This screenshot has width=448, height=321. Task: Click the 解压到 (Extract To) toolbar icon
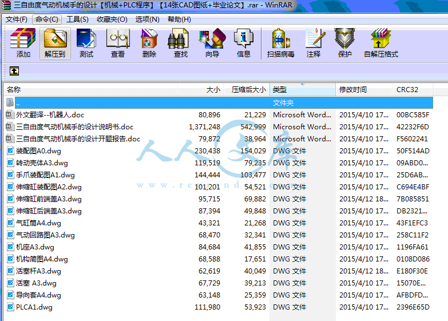click(55, 38)
